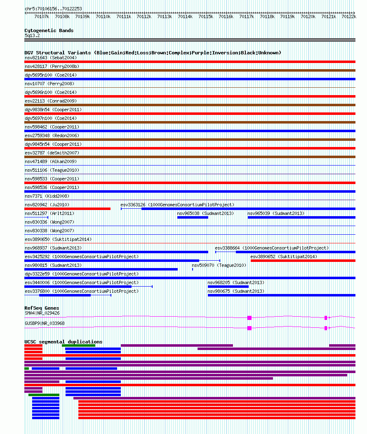Select esv22113 (Conrad2009) label
The width and height of the screenshot is (367, 434).
[x=51, y=101]
